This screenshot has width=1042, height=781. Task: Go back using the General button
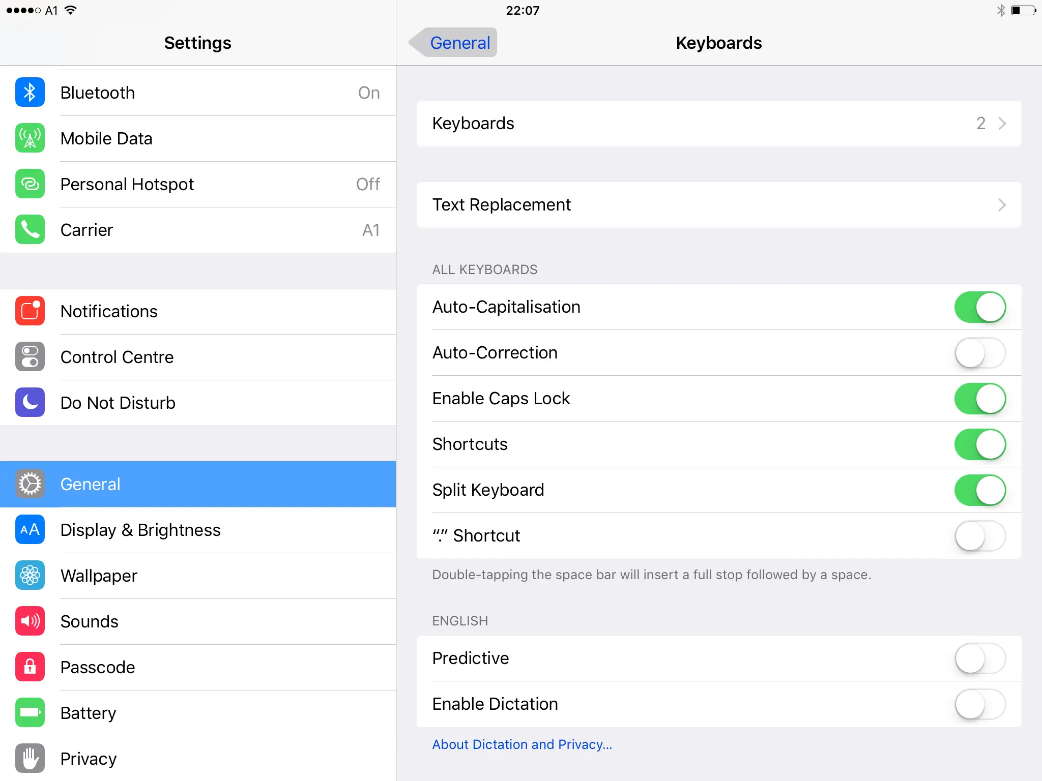tap(453, 43)
